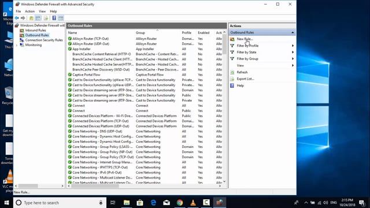Click the Back arrow toolbar icon
This screenshot has height=208, width=370.
coord(17,18)
